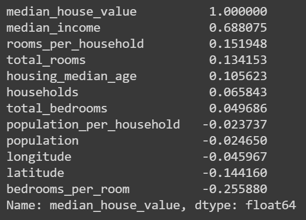Click the dtype: float64 text
Screen dimensions: 306x220
pos(245,205)
